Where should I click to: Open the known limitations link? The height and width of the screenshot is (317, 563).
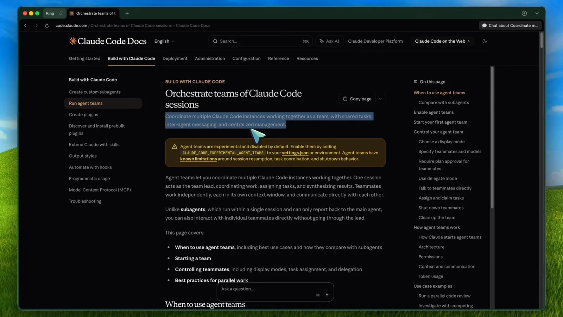click(x=198, y=159)
